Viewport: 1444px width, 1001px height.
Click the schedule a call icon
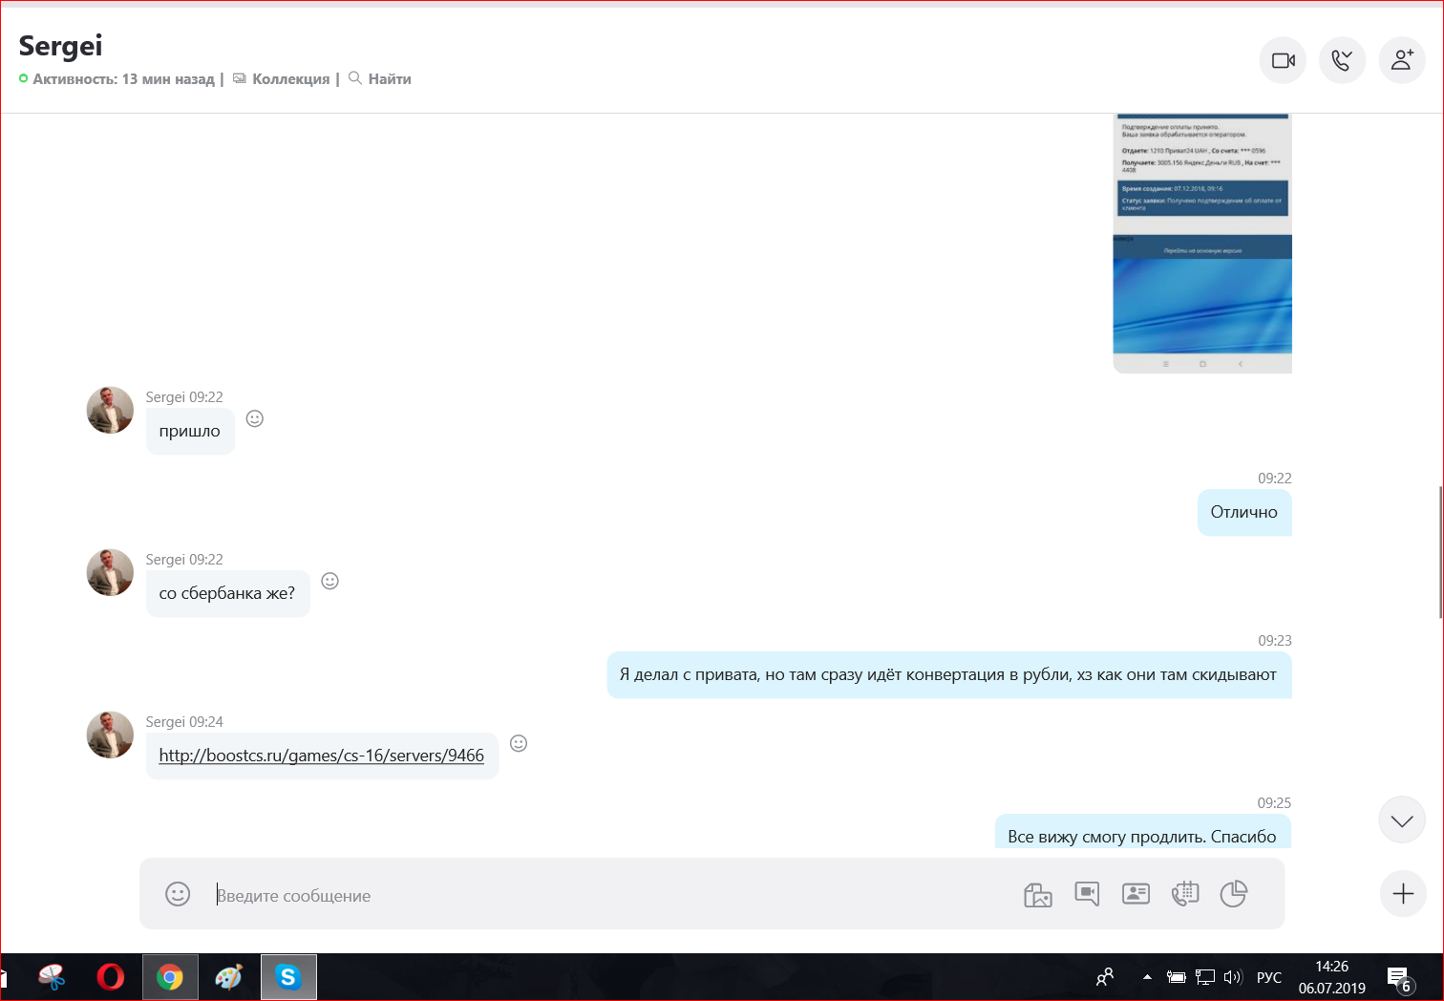pyautogui.click(x=1184, y=894)
